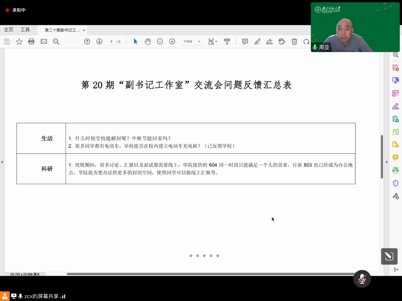402x301 pixels.
Task: Add a sticky note comment from the toolbar
Action: [245, 41]
